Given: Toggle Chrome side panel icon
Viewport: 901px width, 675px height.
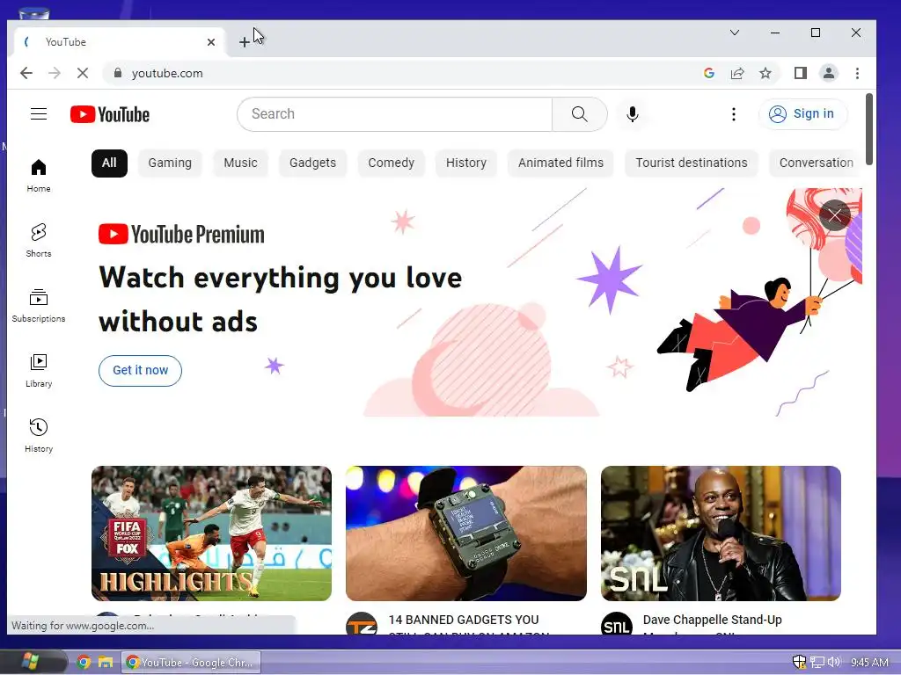Looking at the screenshot, I should tap(800, 73).
